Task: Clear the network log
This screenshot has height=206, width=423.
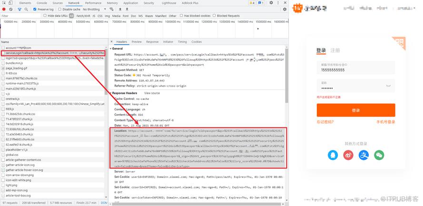Action: click(x=11, y=9)
